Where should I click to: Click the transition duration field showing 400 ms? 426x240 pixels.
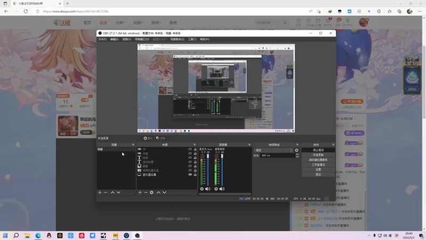click(277, 155)
